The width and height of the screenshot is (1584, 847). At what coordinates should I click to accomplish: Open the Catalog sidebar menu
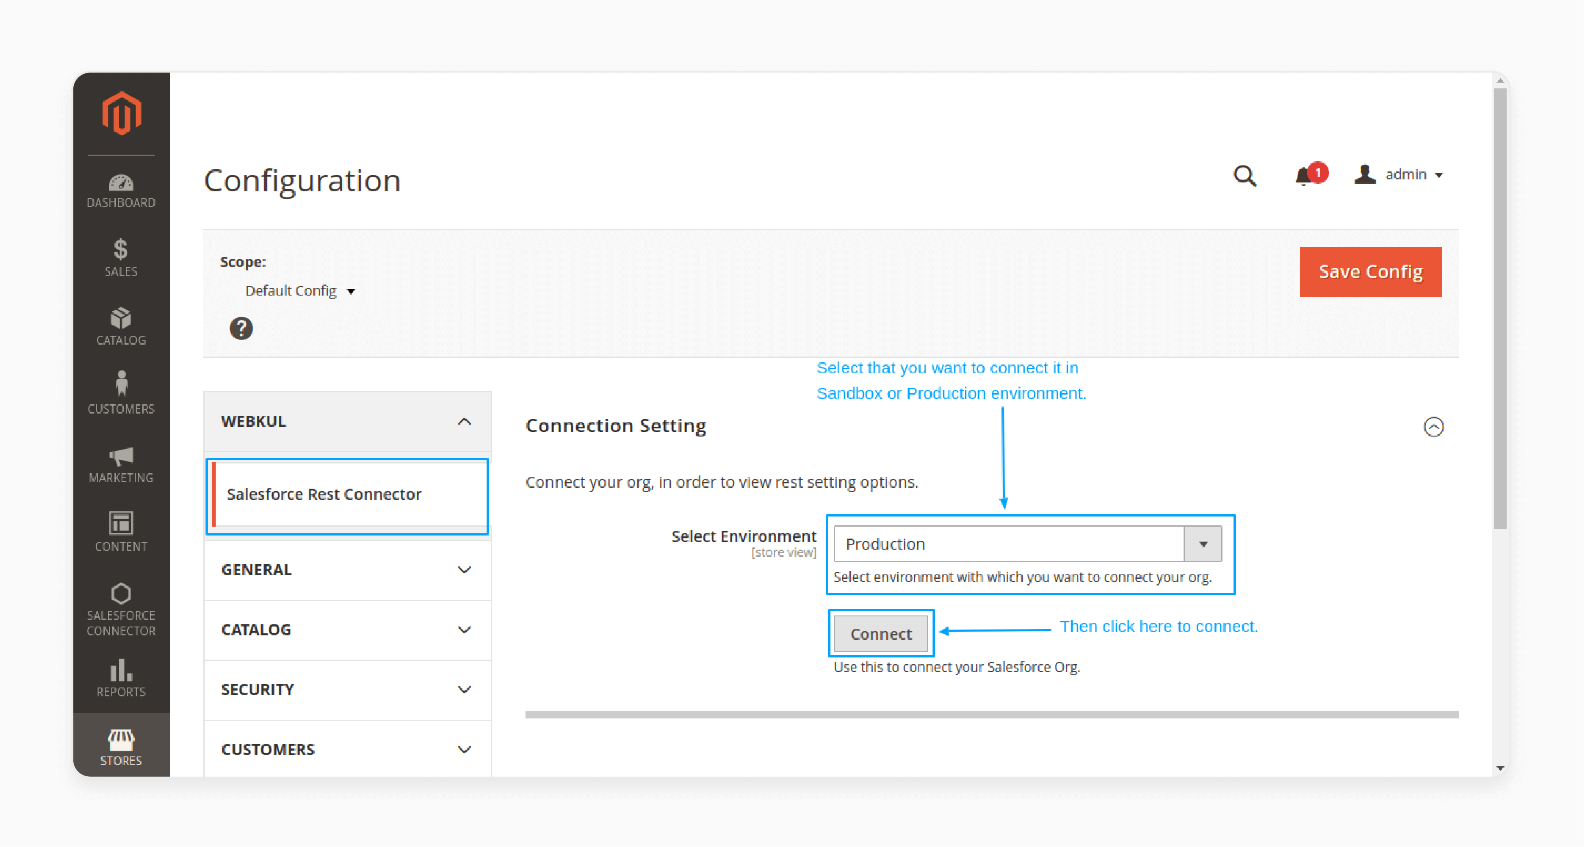[121, 327]
